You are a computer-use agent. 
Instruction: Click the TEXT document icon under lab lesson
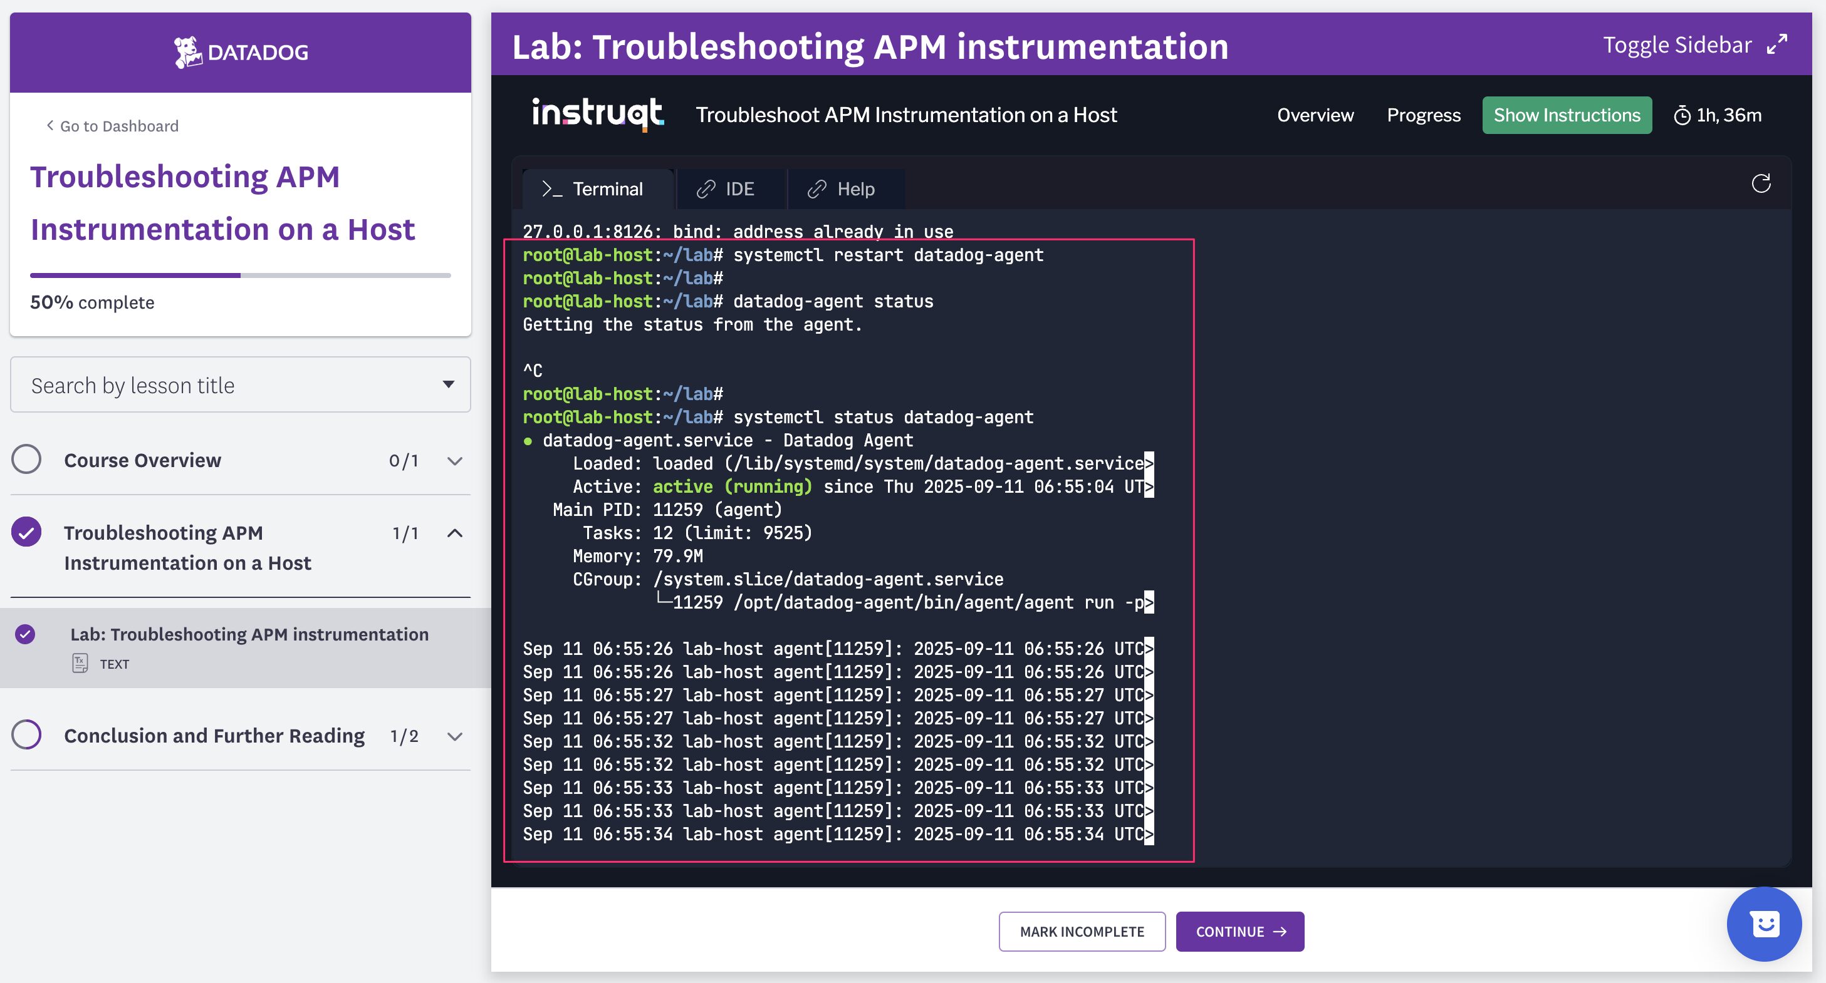coord(80,663)
